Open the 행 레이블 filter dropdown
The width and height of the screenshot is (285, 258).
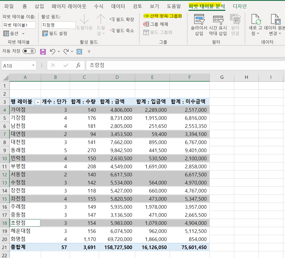point(38,103)
